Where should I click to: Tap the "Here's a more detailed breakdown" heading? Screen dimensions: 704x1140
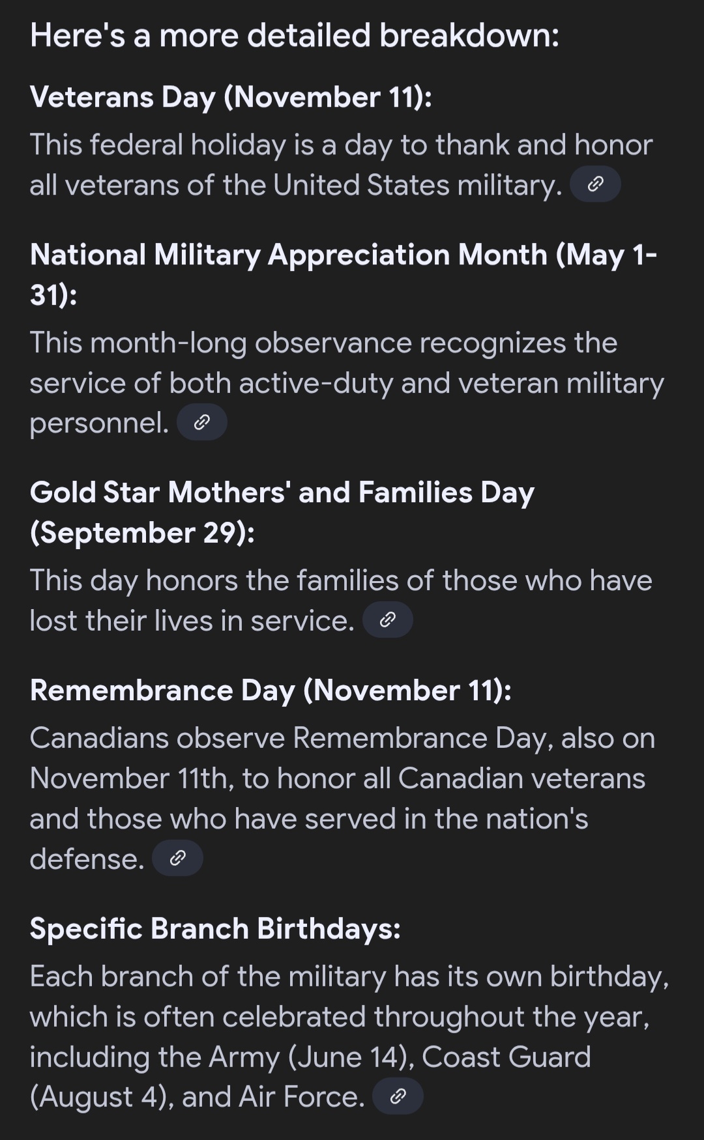point(294,35)
